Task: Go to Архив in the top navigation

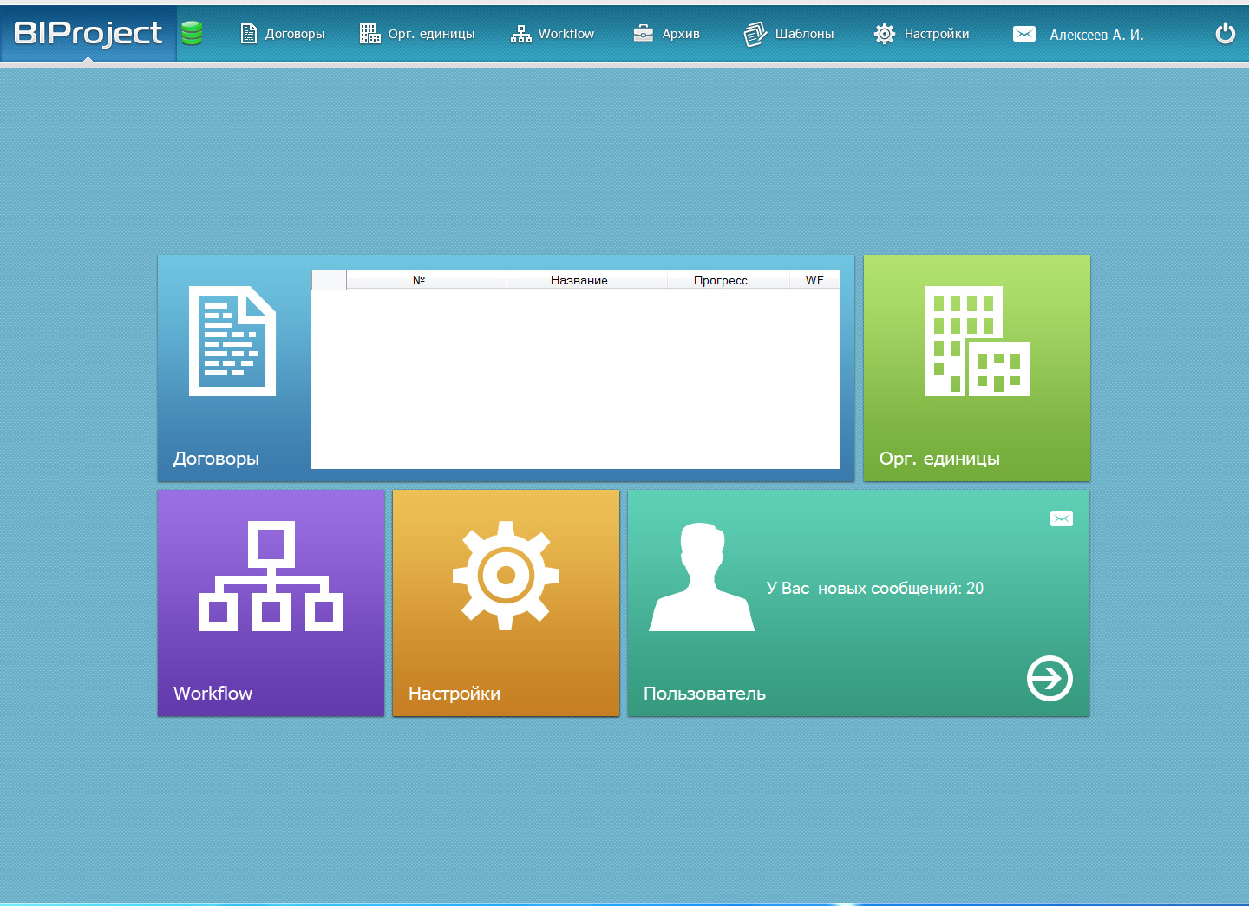Action: click(667, 34)
